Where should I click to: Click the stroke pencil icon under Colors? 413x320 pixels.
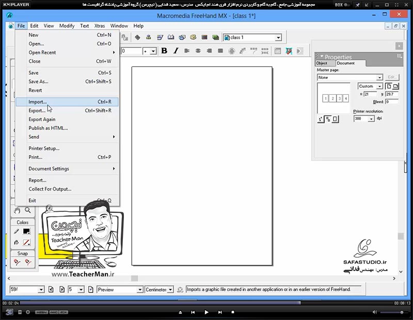coord(17,231)
